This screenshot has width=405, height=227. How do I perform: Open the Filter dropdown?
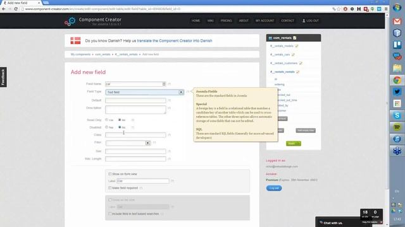(128, 143)
